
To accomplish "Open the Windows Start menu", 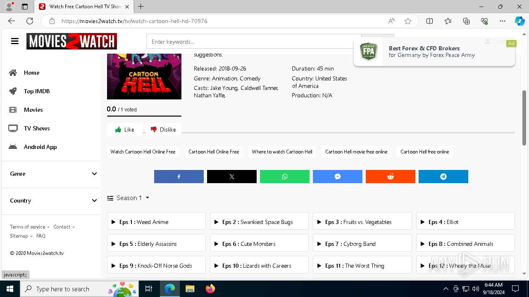I will pyautogui.click(x=10, y=289).
